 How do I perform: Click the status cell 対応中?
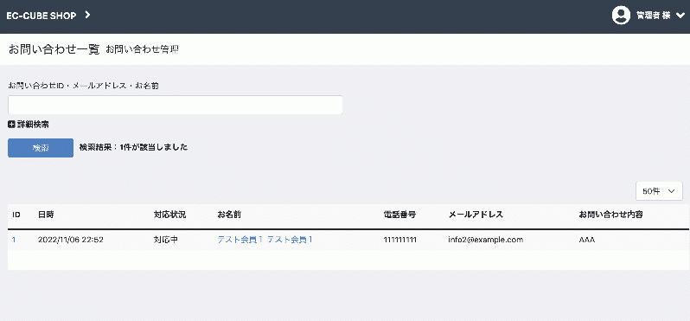click(x=166, y=240)
